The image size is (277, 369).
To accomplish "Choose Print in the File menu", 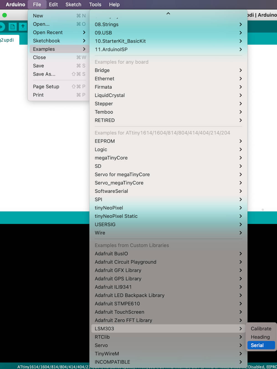I will click(x=59, y=95).
